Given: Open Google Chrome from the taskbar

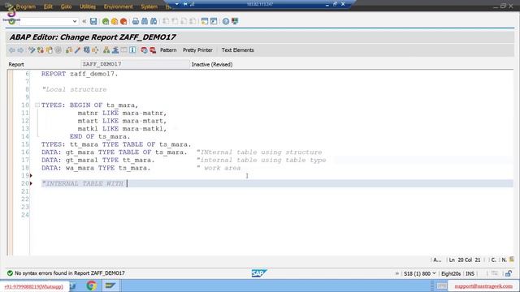Looking at the screenshot, I should point(92,286).
